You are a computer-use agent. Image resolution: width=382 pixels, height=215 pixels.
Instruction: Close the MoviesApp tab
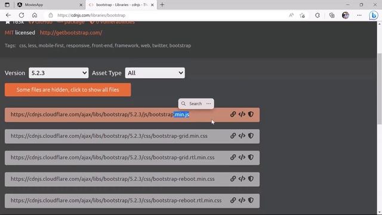tap(81, 5)
